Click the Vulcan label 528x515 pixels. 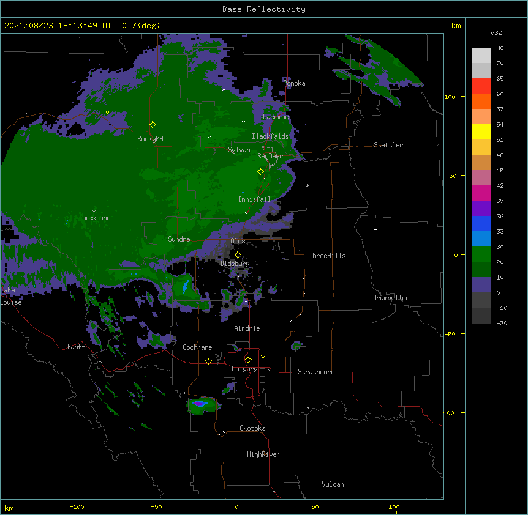(333, 484)
